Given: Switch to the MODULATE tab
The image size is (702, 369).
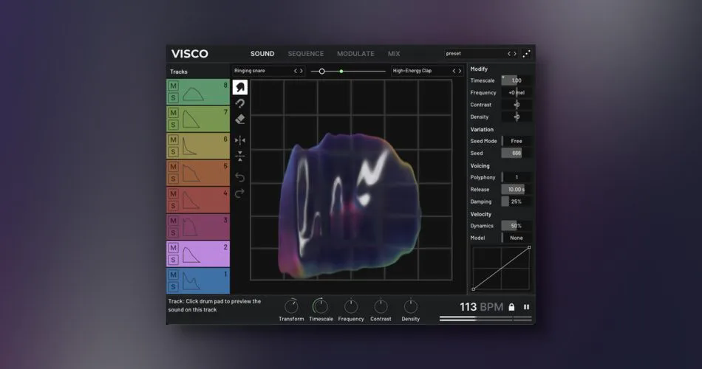Looking at the screenshot, I should [x=355, y=54].
